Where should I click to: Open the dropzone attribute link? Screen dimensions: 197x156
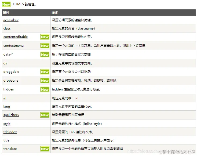11,81
